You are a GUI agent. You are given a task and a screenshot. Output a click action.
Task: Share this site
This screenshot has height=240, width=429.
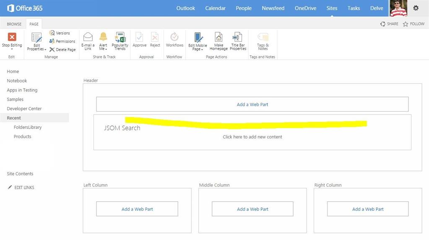click(389, 24)
